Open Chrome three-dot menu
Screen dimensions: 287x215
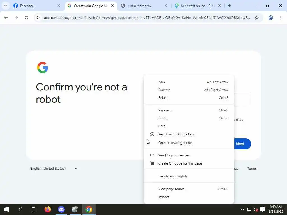tap(281, 18)
